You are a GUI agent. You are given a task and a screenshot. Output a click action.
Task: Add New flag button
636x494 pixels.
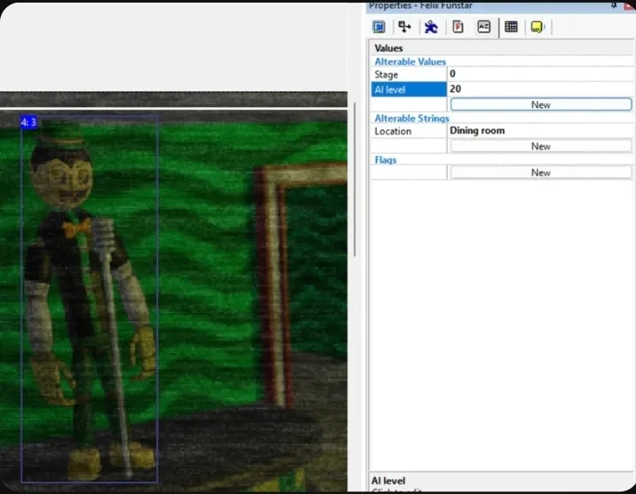[541, 172]
